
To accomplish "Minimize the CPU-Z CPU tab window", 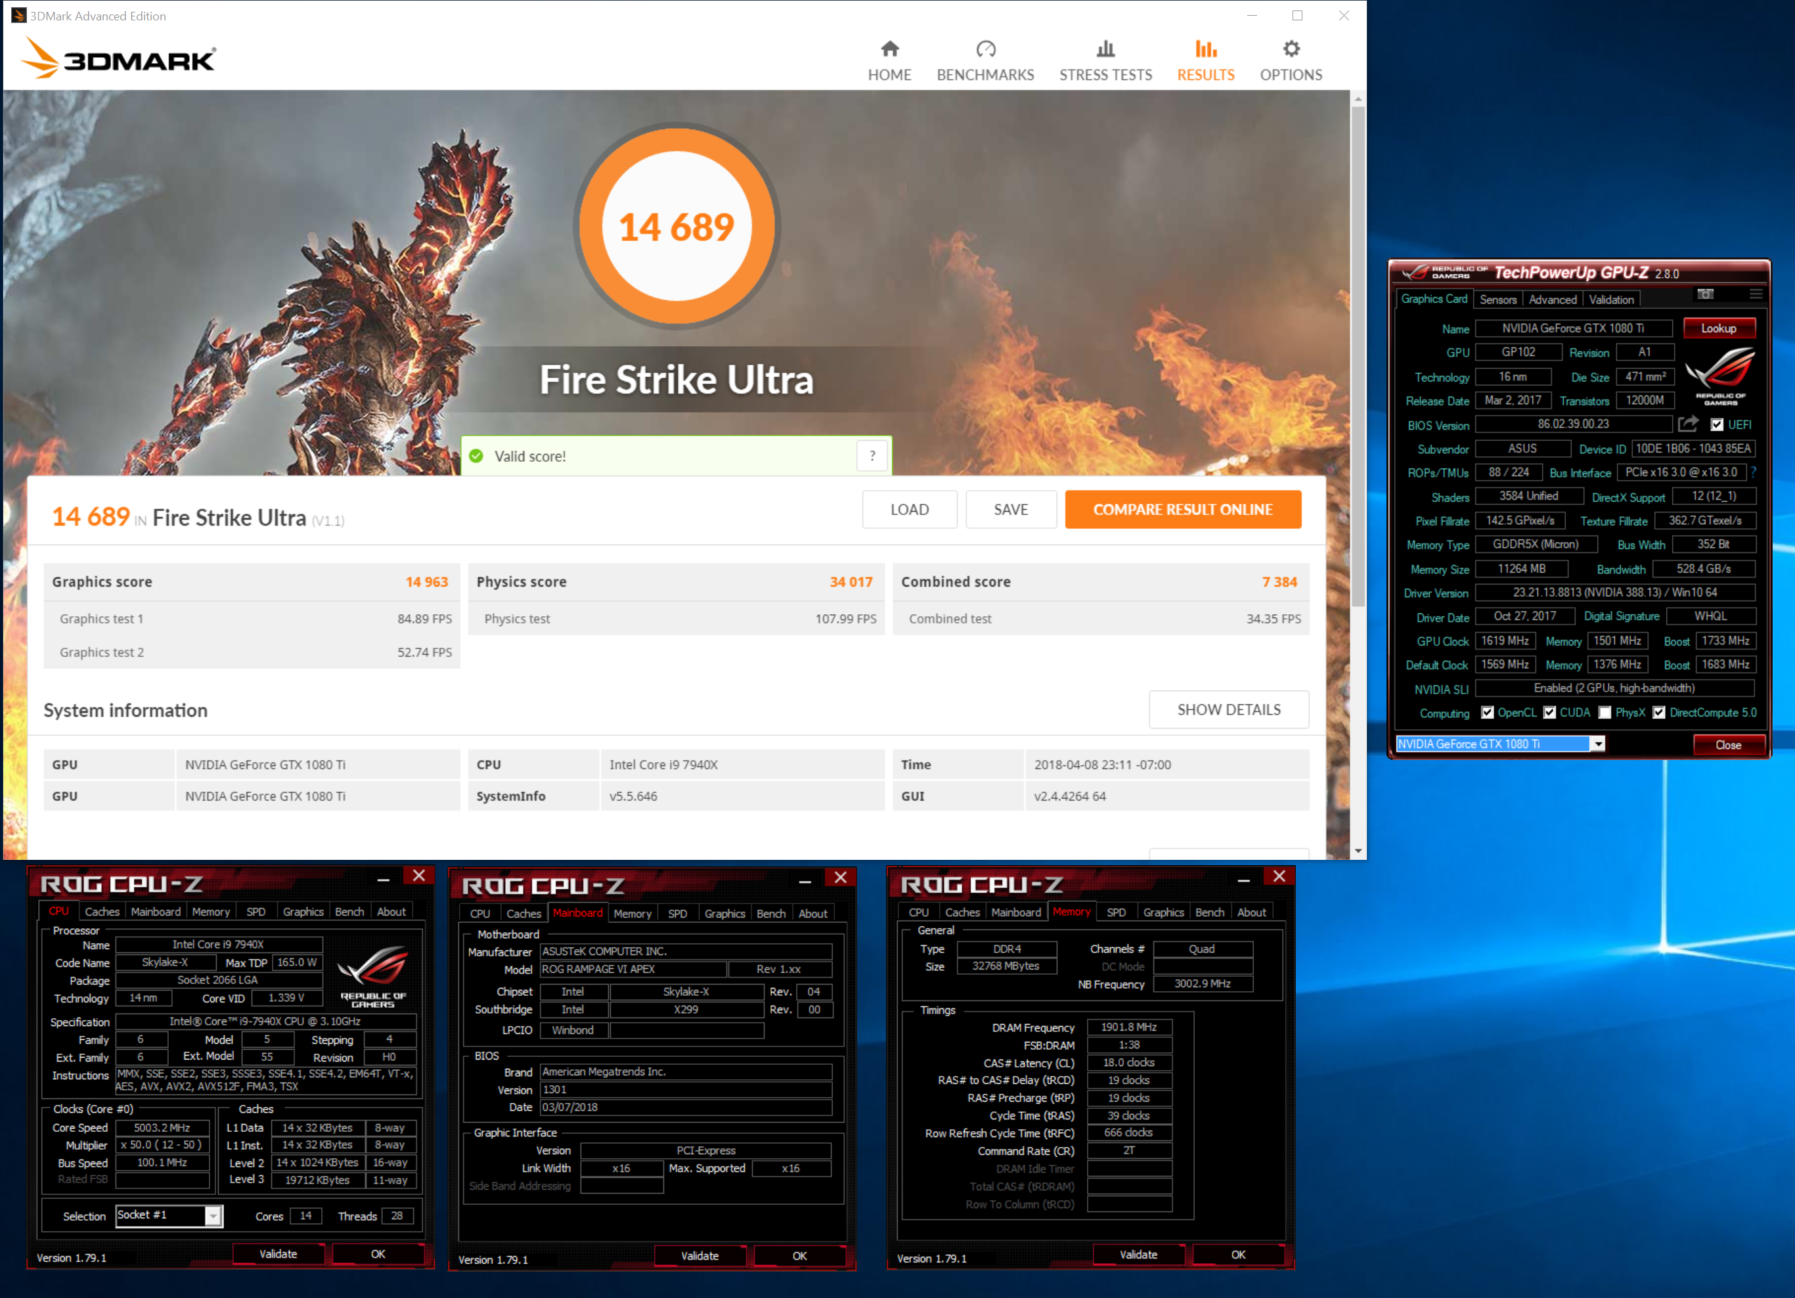I will 383,878.
